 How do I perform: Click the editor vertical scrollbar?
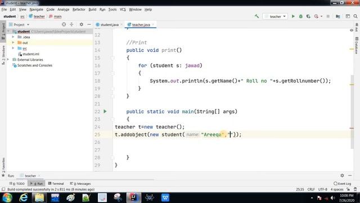(x=352, y=112)
